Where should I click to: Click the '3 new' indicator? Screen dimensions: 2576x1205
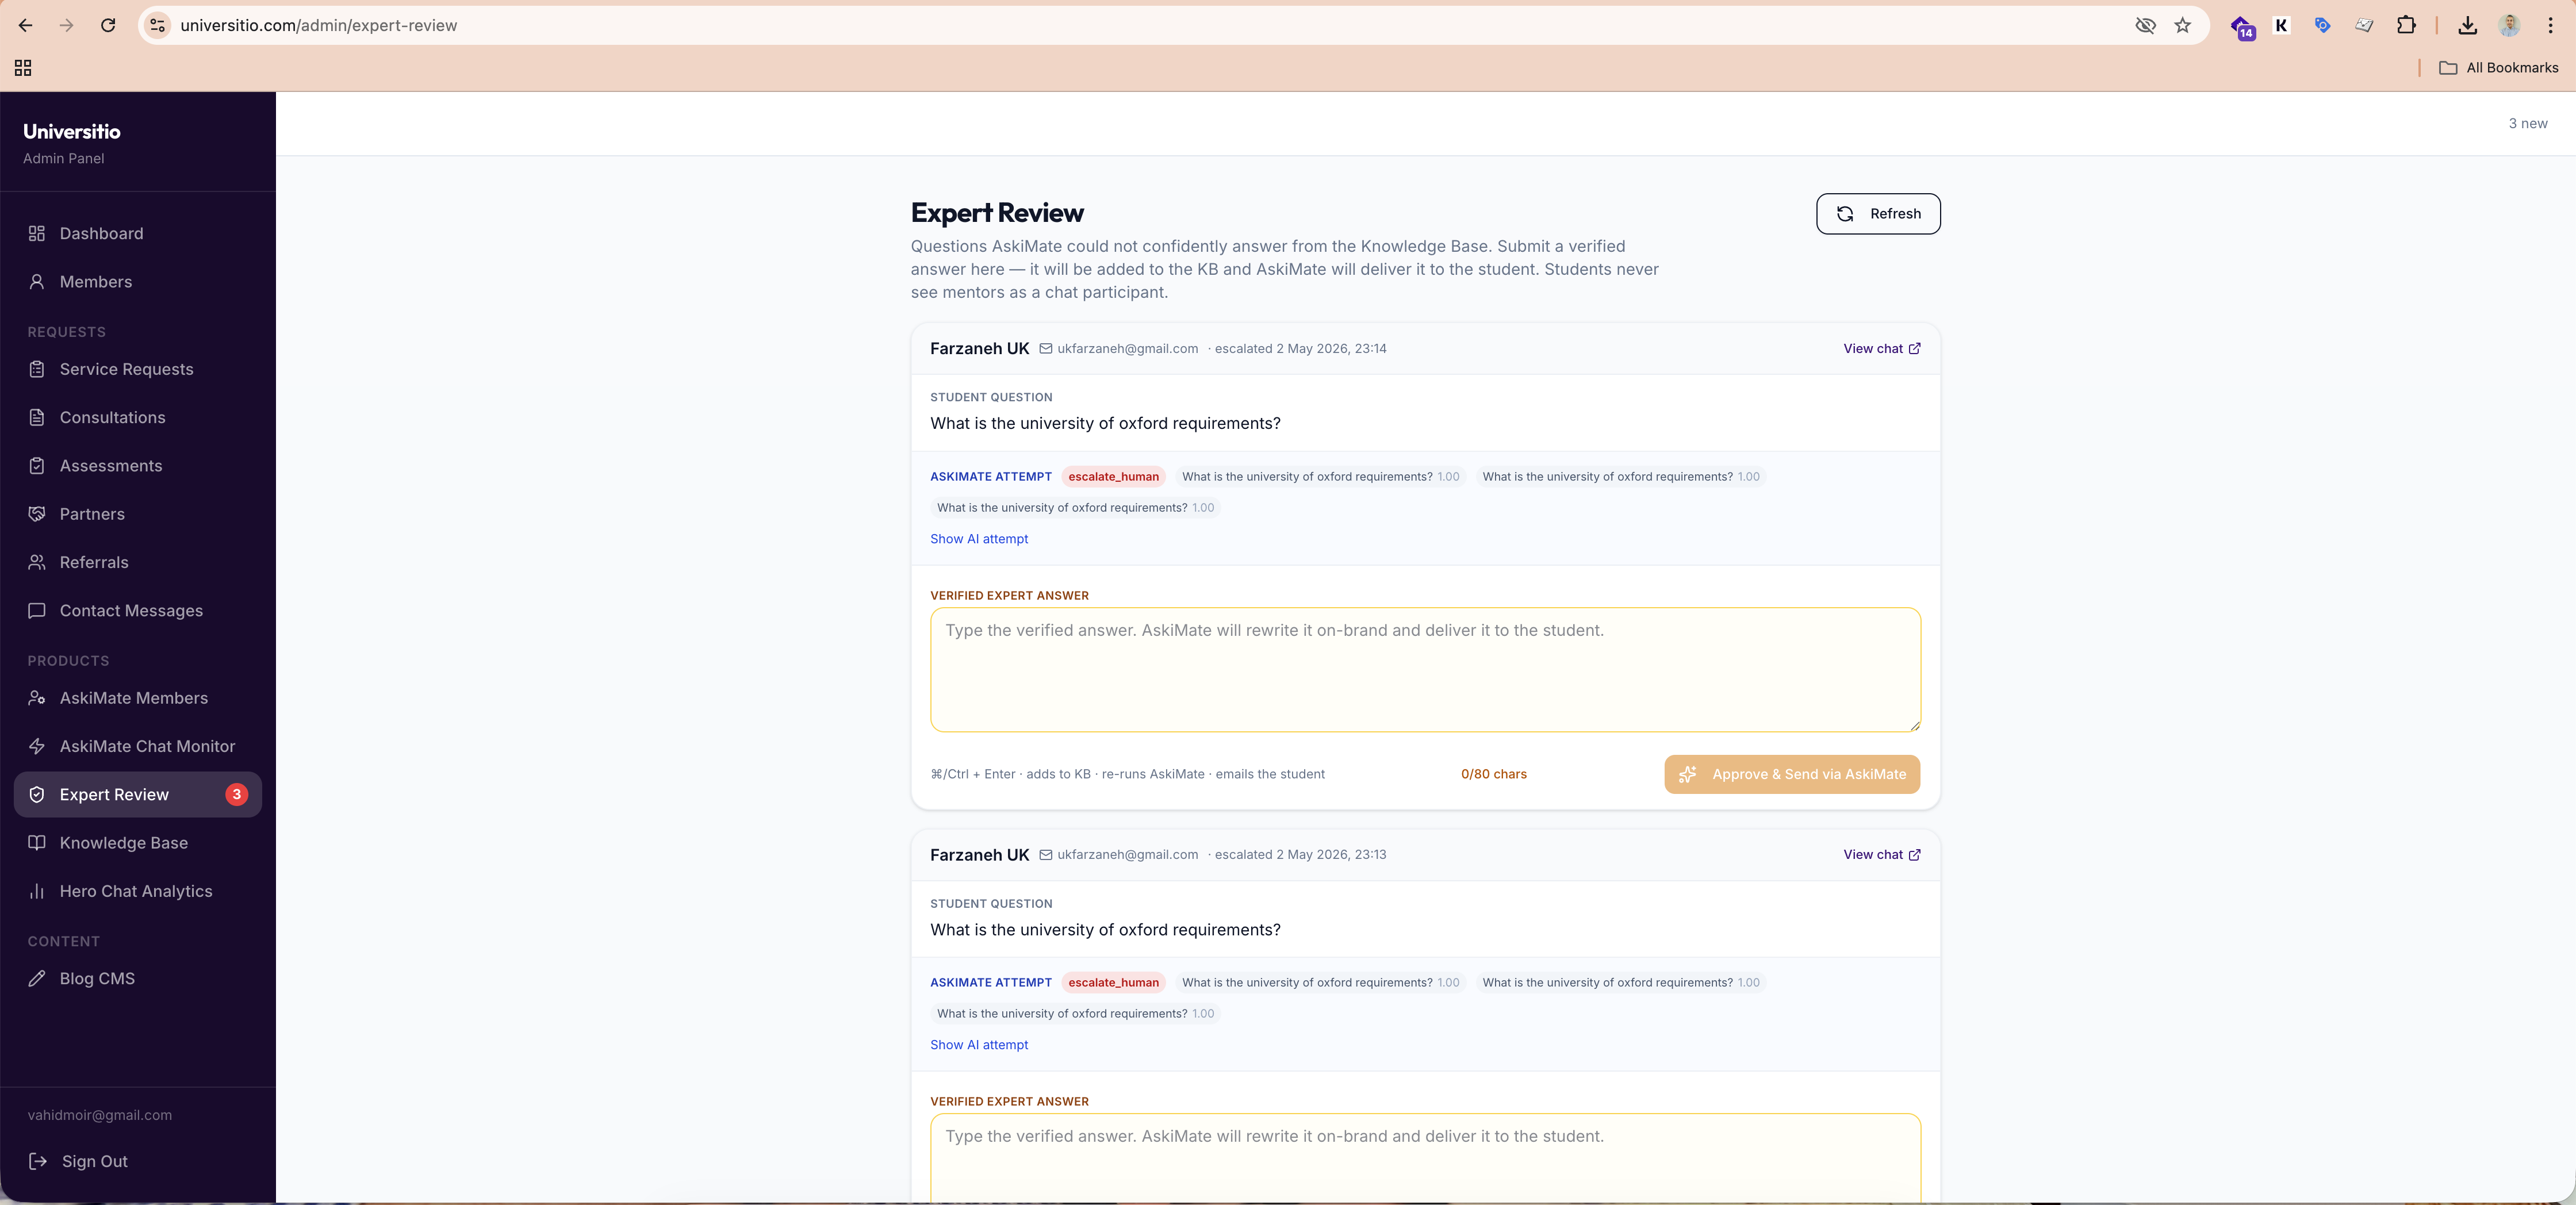pyautogui.click(x=2527, y=123)
